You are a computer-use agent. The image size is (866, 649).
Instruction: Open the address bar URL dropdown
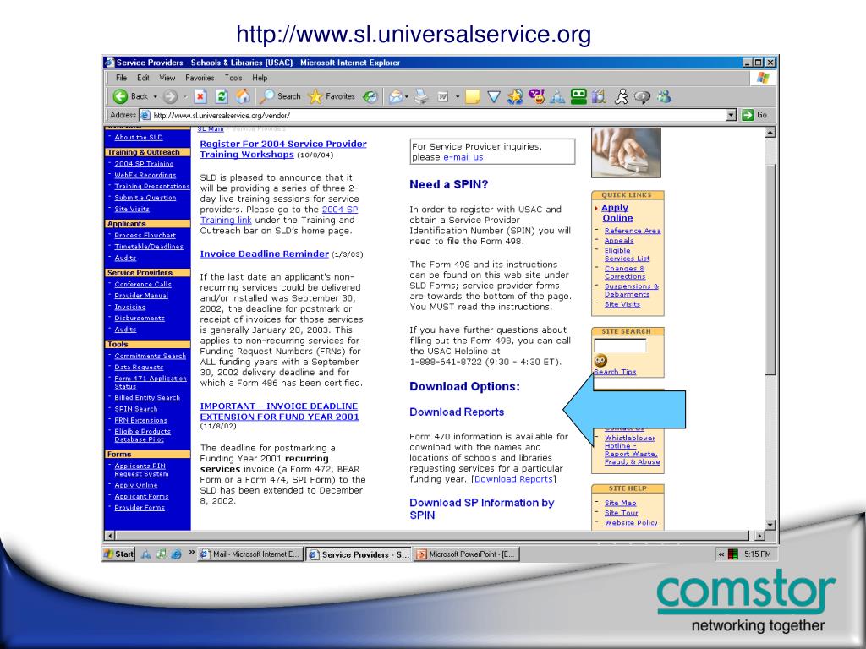pyautogui.click(x=732, y=115)
